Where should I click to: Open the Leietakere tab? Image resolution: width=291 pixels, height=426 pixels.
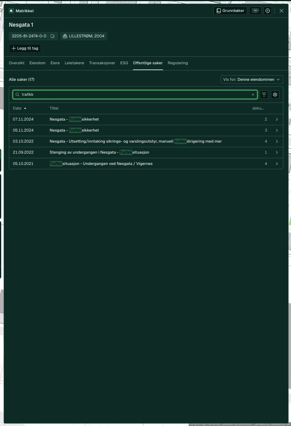point(74,63)
